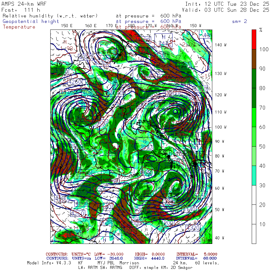Click the red "Temperature" legend text

pyautogui.click(x=19, y=27)
